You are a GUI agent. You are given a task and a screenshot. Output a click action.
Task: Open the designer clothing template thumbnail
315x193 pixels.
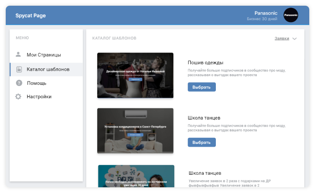click(135, 75)
